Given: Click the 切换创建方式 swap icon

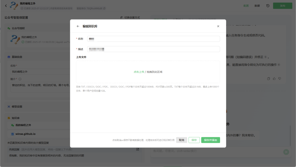Looking at the screenshot, I should [121, 17].
